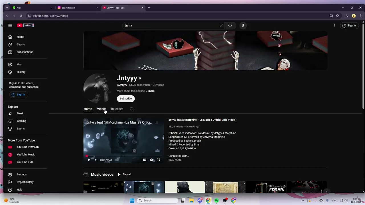Open the video player settings gear
This screenshot has width=365, height=205.
(x=151, y=160)
